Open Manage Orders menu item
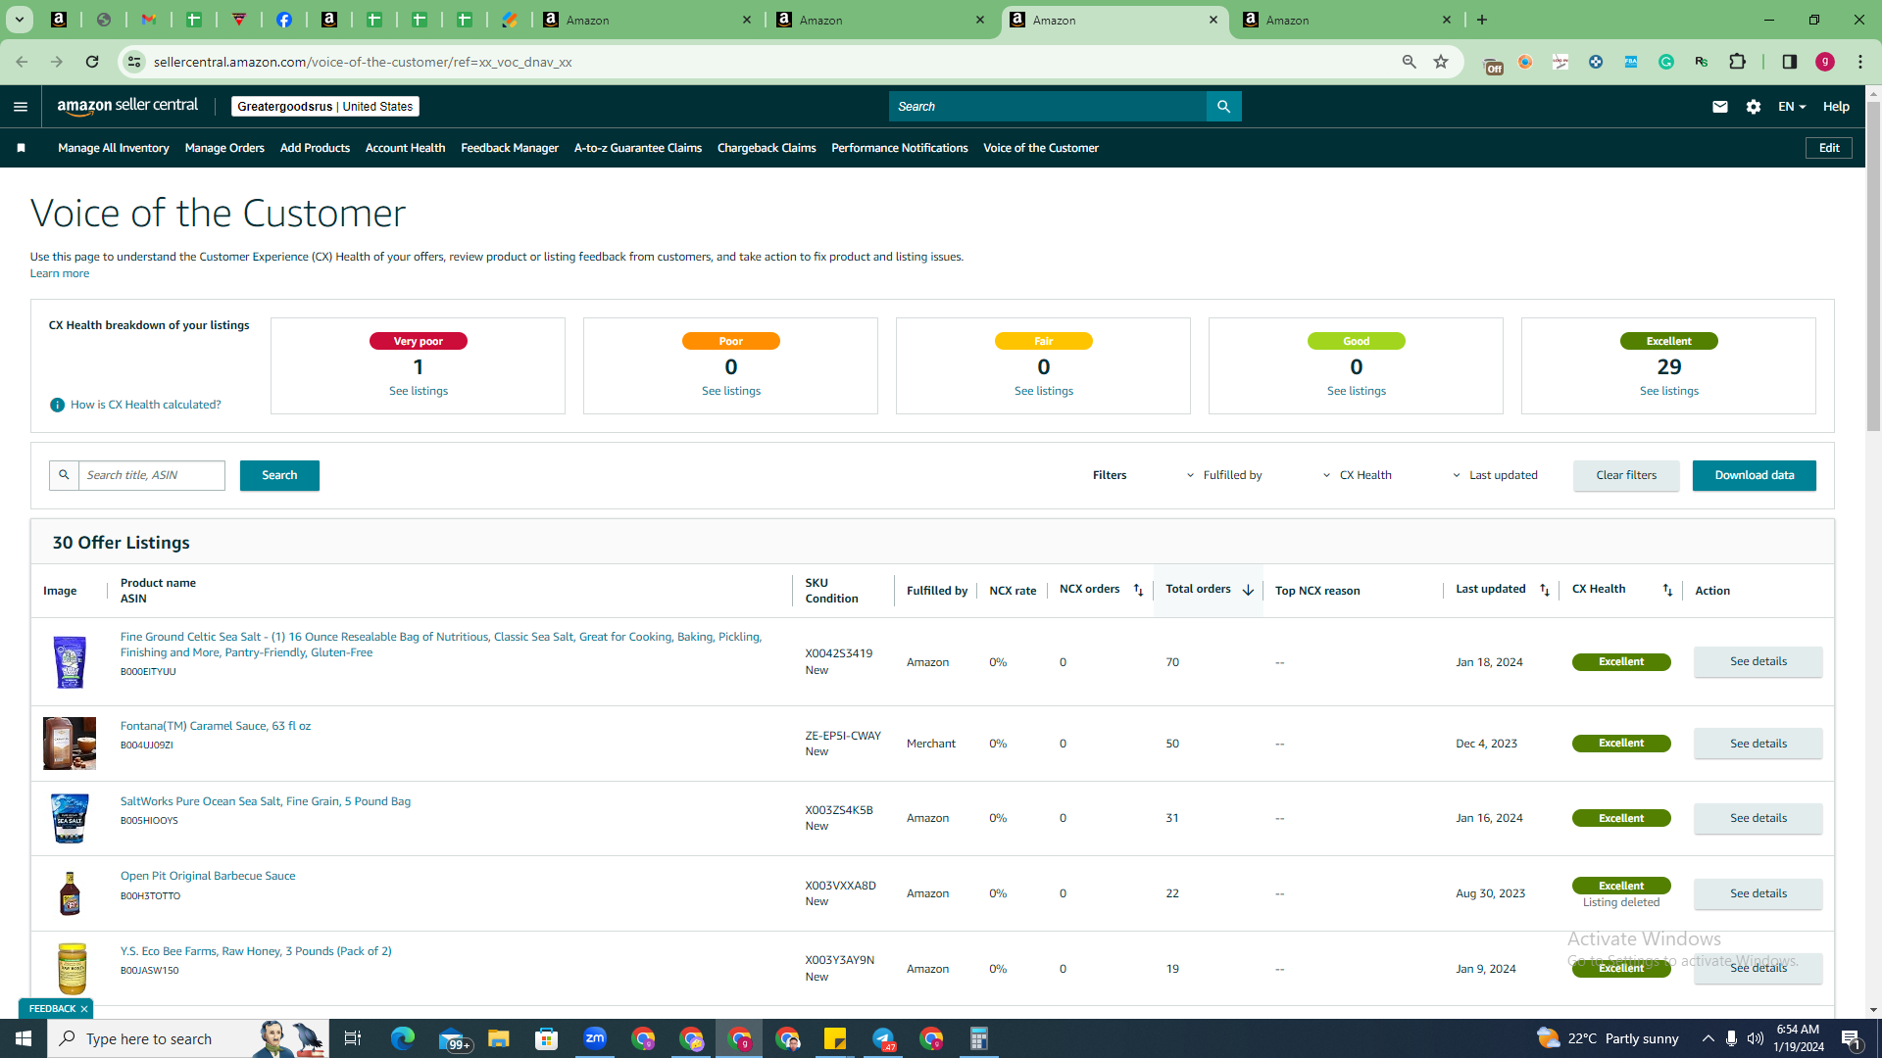Viewport: 1882px width, 1058px height. [224, 148]
